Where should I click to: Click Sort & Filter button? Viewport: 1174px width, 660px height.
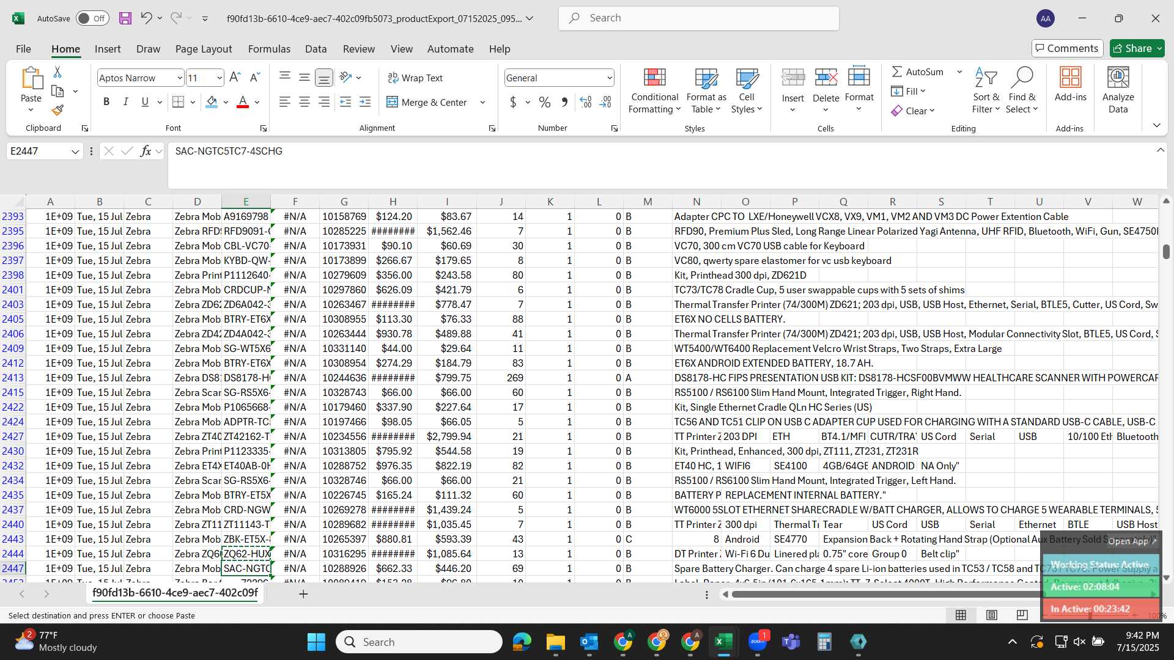coord(986,90)
